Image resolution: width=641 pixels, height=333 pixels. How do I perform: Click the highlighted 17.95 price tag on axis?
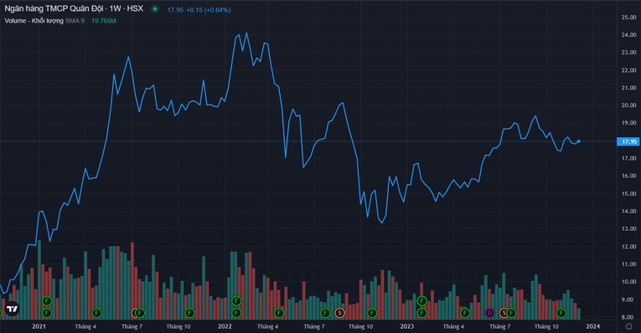[628, 141]
